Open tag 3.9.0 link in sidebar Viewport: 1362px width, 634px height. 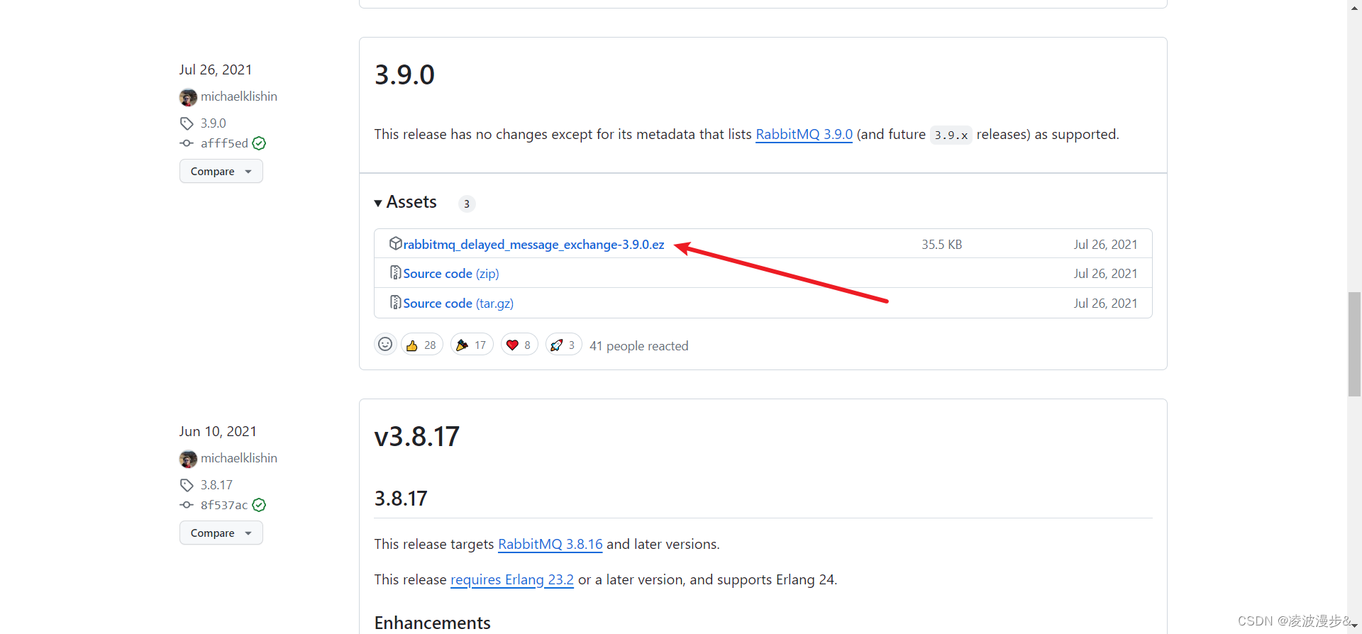click(x=214, y=123)
